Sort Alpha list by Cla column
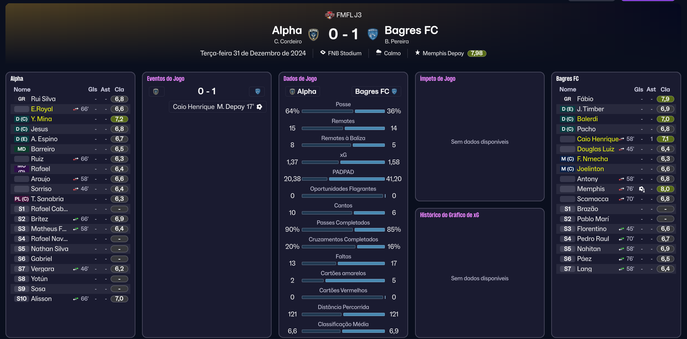The height and width of the screenshot is (339, 687). click(x=119, y=90)
